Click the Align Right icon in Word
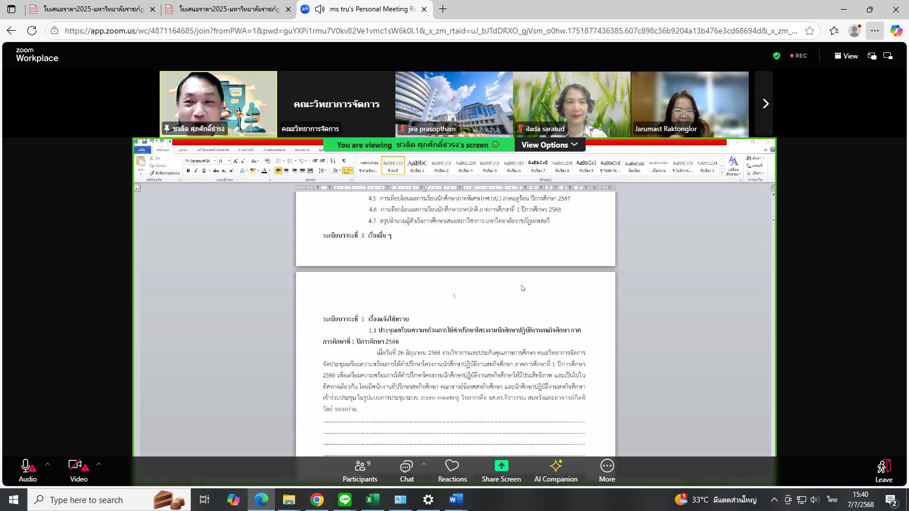 [x=294, y=170]
